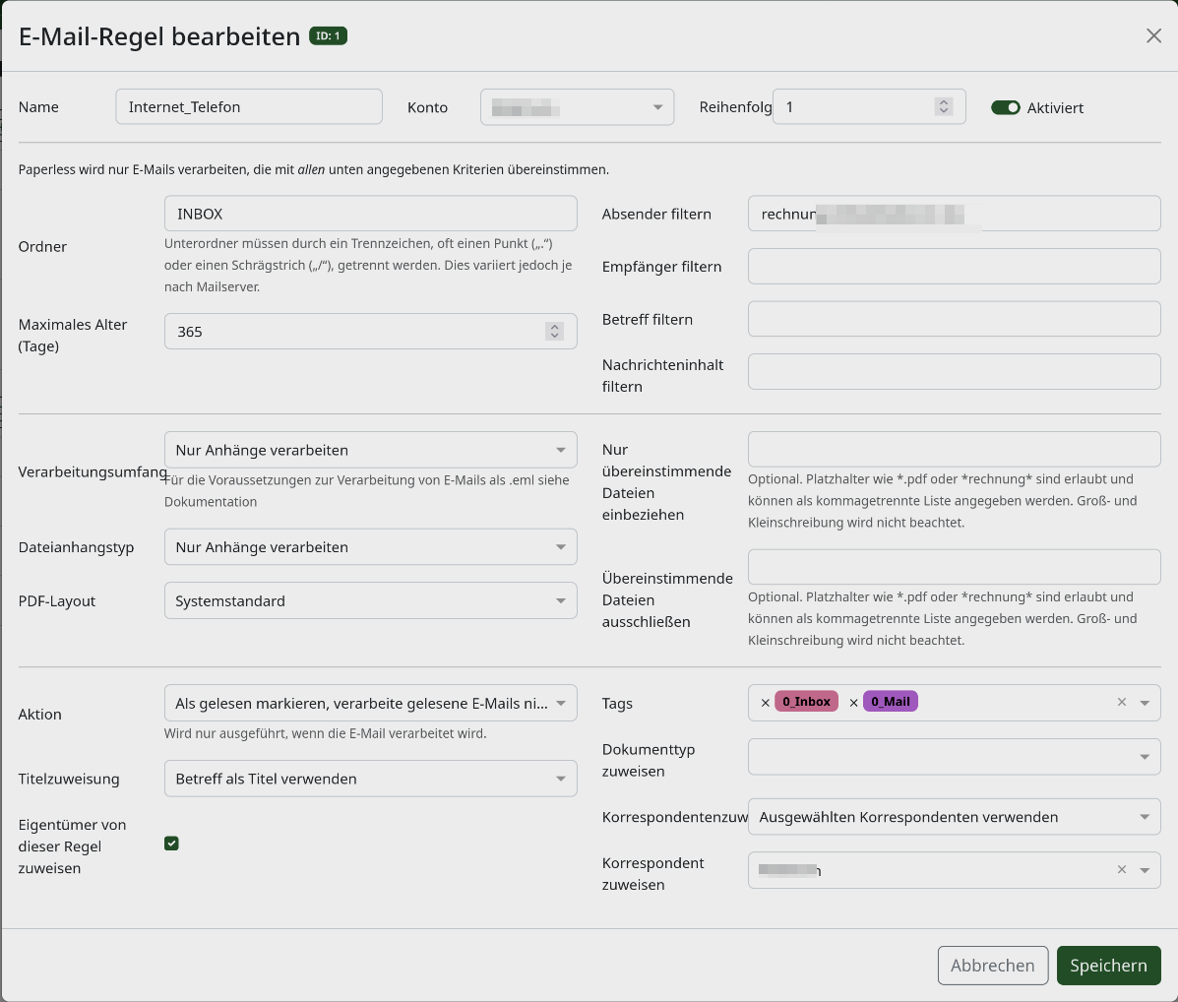The image size is (1178, 1002).
Task: Open the PDF-Layout Systemstandard dropdown
Action: coord(370,600)
